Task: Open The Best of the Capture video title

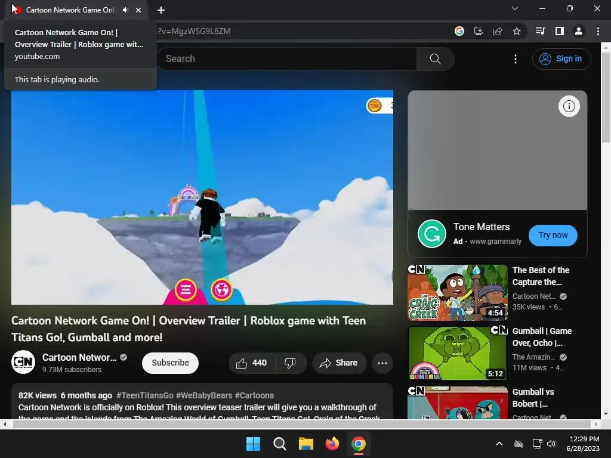Action: [541, 276]
